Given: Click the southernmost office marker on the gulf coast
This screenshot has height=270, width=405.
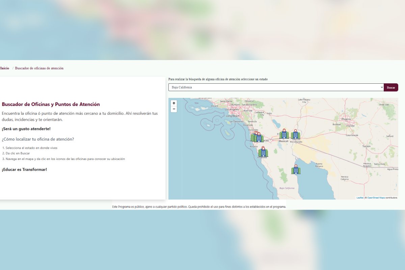Looking at the screenshot, I should (296, 170).
